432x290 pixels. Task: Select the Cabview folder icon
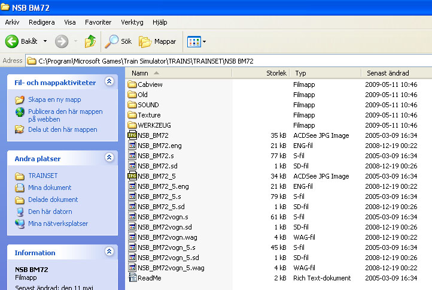point(132,84)
